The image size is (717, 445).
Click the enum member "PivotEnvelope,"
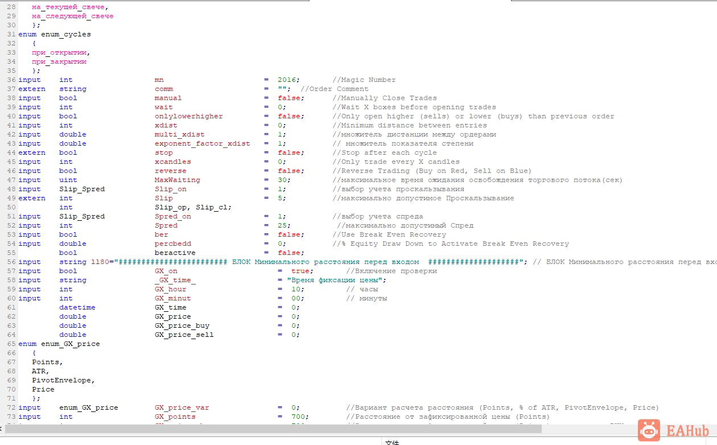coord(64,380)
